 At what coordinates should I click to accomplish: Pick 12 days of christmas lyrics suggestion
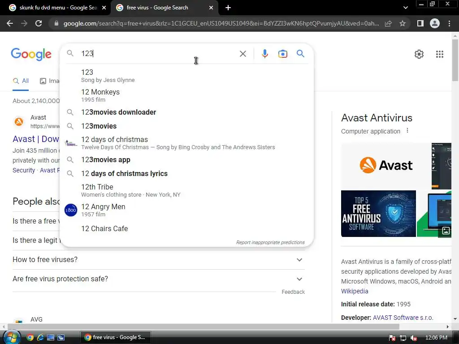point(187,173)
